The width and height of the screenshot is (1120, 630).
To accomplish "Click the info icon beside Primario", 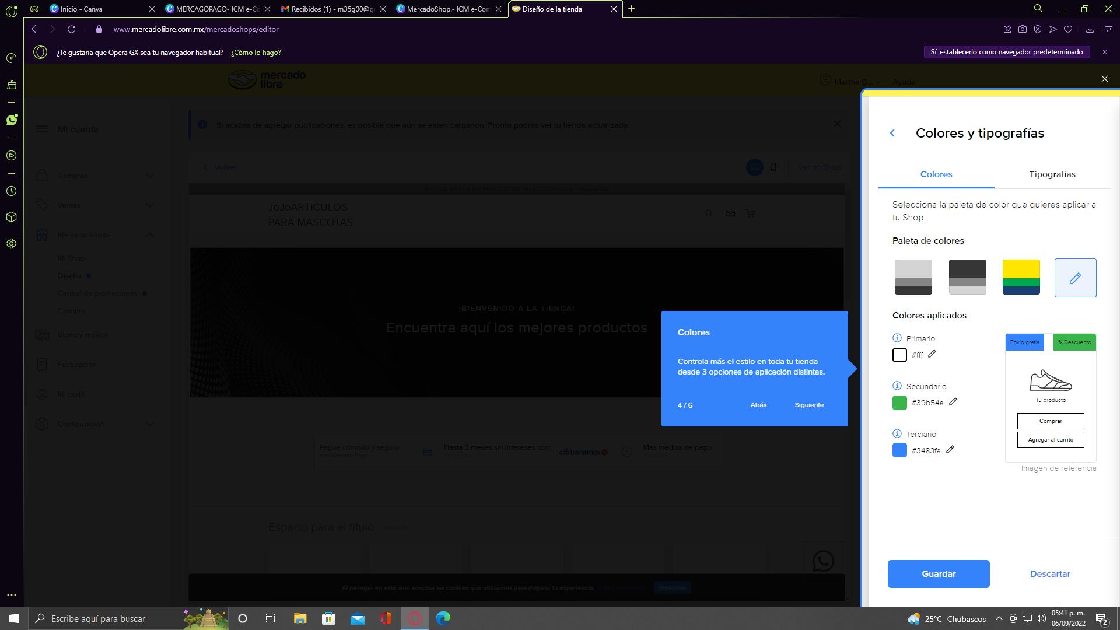I will [x=897, y=338].
